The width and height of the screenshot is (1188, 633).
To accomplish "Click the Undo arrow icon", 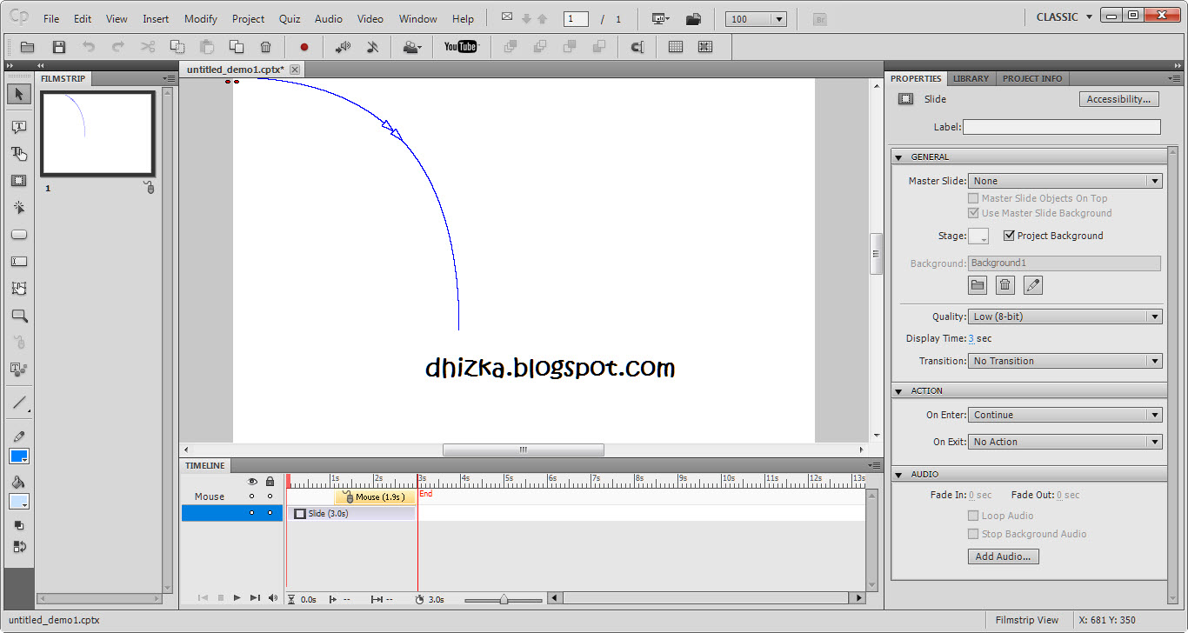I will tap(89, 47).
